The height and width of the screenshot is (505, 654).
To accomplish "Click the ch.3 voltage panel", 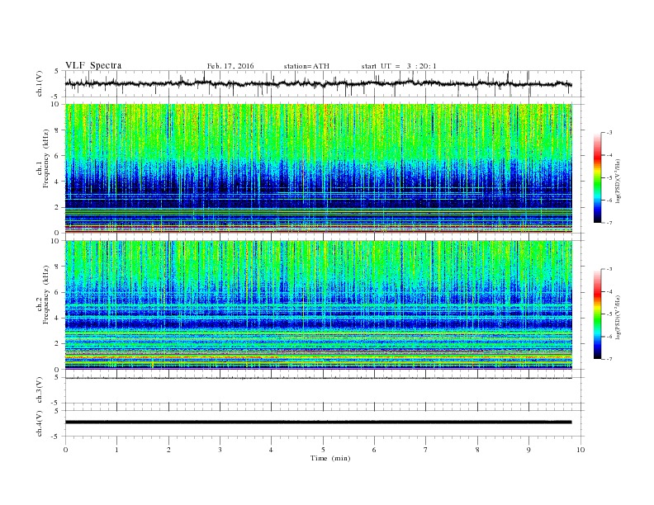I will (x=324, y=390).
